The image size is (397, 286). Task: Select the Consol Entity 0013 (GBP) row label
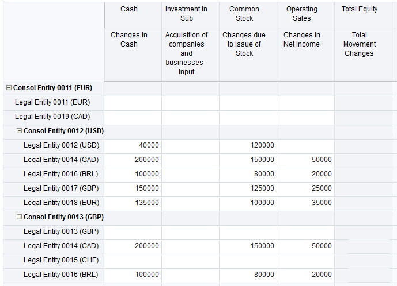(63, 217)
